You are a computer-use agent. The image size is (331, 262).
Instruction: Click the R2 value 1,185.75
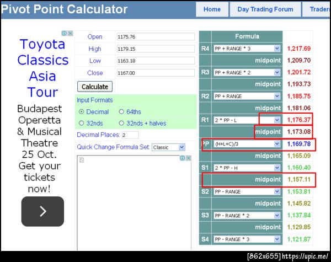coord(298,97)
